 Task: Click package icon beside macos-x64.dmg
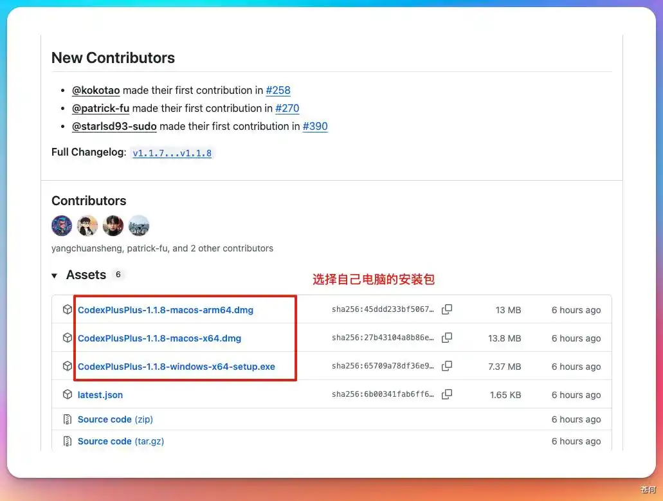68,338
